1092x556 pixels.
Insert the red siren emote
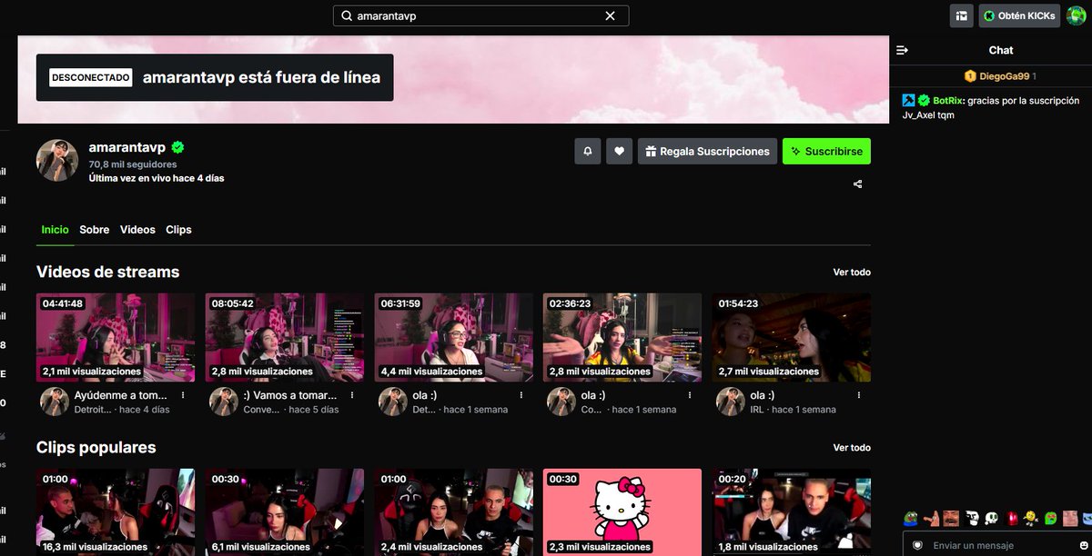pyautogui.click(x=1011, y=519)
